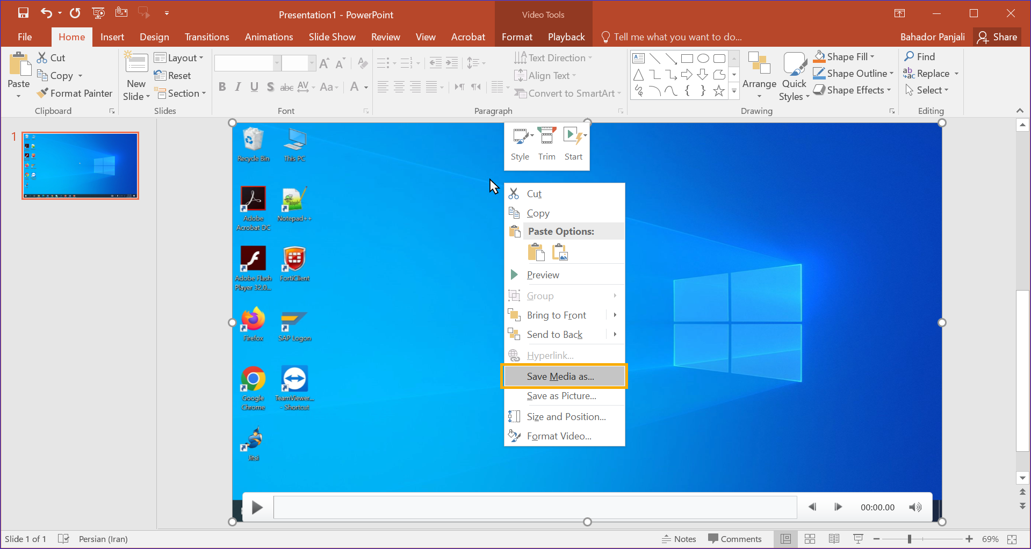Viewport: 1031px width, 549px height.
Task: Open the font name combo box
Action: [248, 63]
